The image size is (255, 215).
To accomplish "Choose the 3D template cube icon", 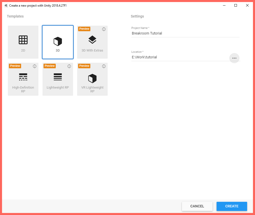I will [58, 41].
